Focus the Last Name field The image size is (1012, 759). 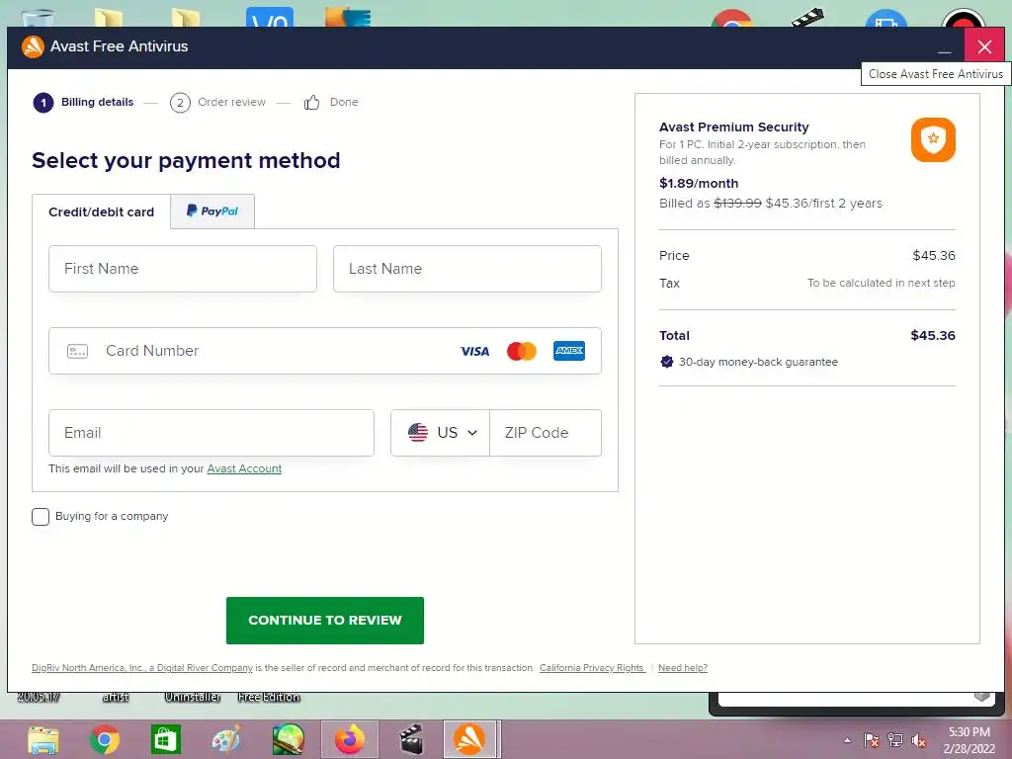(x=467, y=269)
